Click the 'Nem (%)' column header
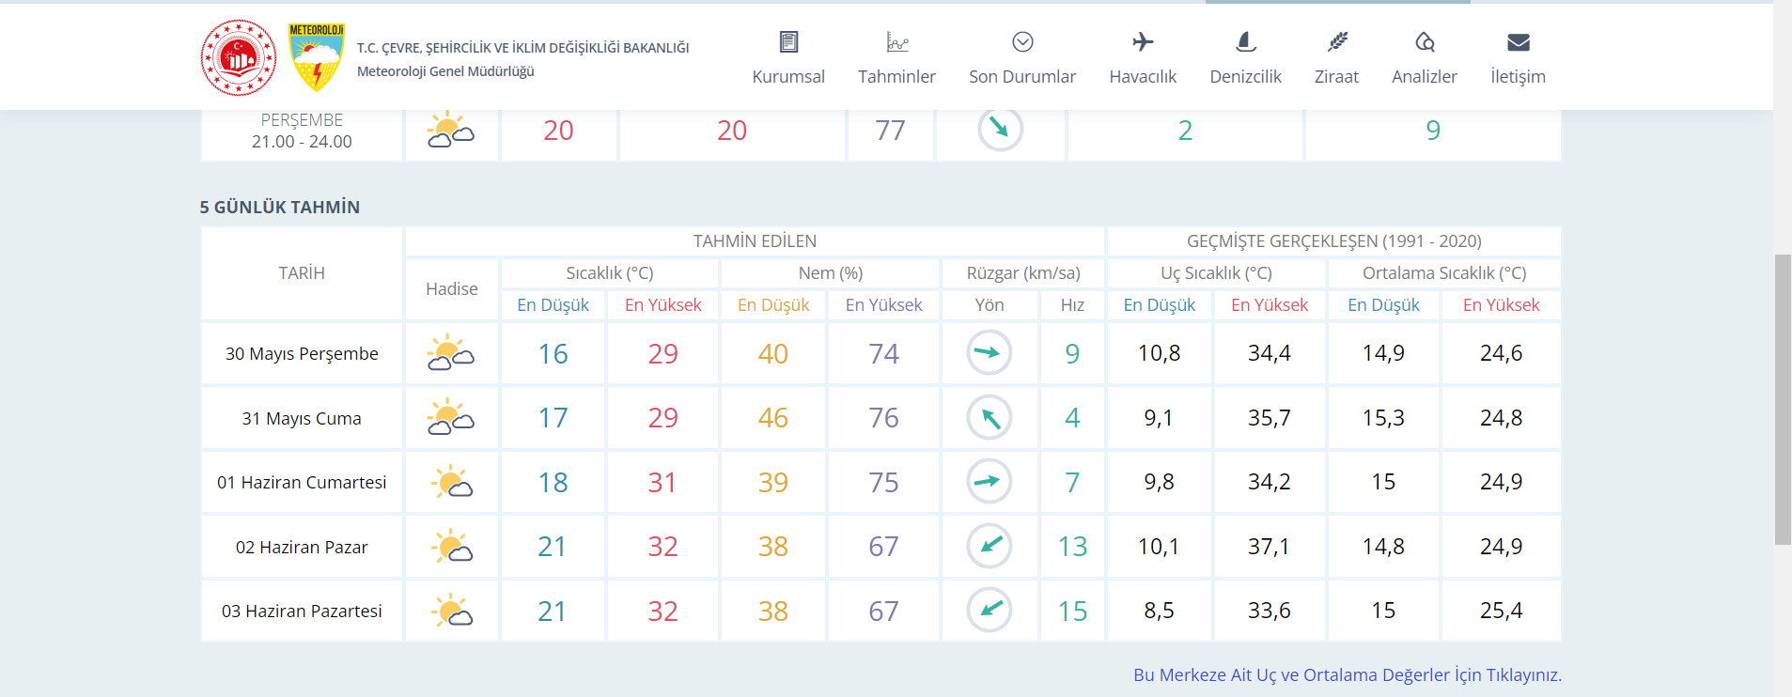 [831, 273]
